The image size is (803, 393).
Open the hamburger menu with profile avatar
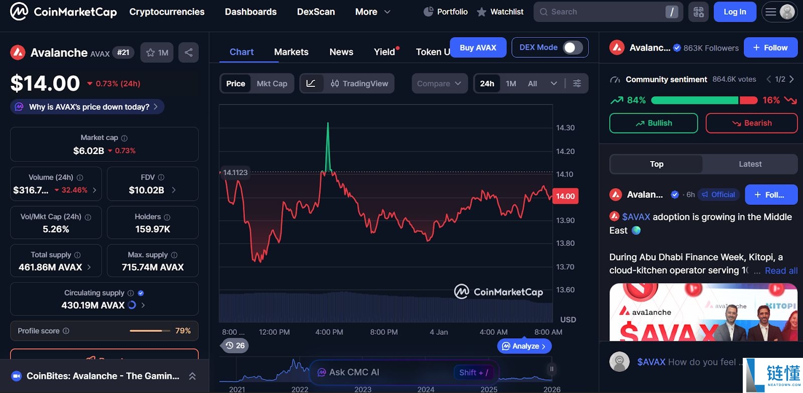click(x=779, y=12)
